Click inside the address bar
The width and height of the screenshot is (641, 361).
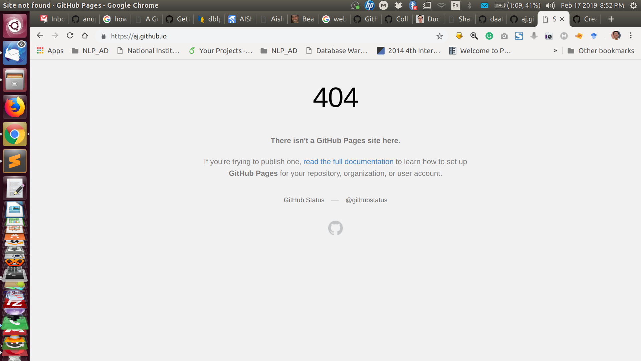tap(234, 36)
